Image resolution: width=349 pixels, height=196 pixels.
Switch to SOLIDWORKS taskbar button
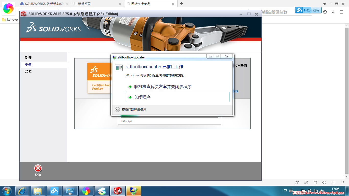click(118, 191)
